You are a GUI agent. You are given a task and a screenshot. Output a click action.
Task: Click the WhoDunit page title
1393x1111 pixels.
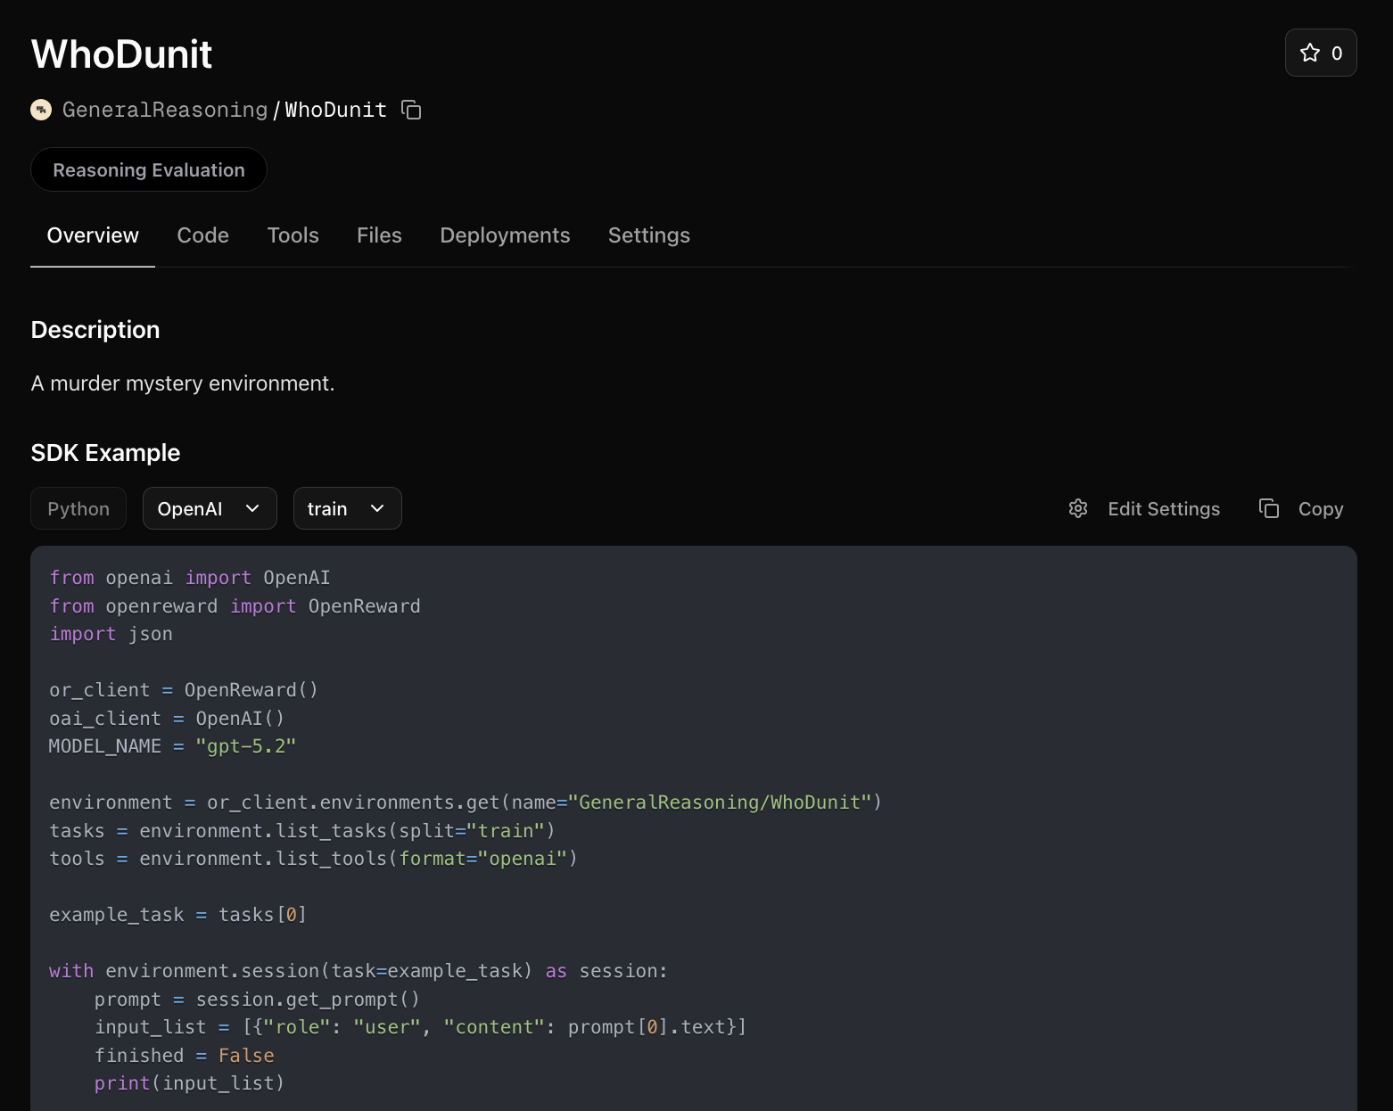point(121,54)
